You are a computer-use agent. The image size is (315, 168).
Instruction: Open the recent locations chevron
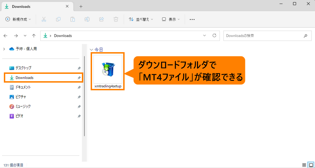point(25,36)
